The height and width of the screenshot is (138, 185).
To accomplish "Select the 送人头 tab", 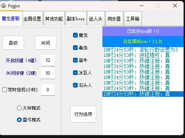I will coord(96,18).
